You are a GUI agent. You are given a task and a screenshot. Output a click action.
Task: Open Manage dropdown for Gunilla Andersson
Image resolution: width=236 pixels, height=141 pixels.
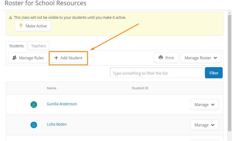(204, 105)
